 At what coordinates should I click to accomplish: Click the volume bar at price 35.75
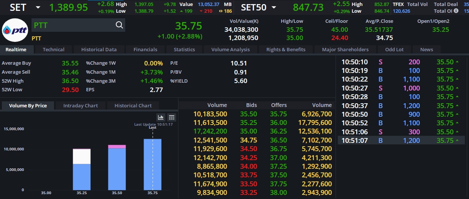(x=153, y=164)
